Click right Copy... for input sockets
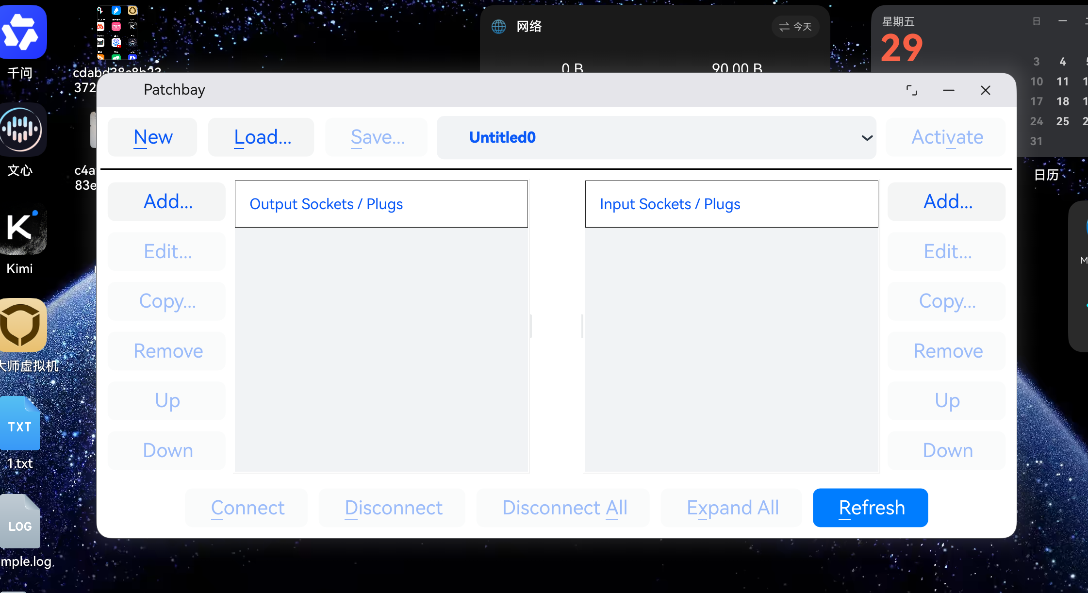 coord(947,301)
